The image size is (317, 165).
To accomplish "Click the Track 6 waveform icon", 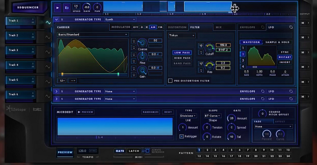I will click(x=48, y=96).
